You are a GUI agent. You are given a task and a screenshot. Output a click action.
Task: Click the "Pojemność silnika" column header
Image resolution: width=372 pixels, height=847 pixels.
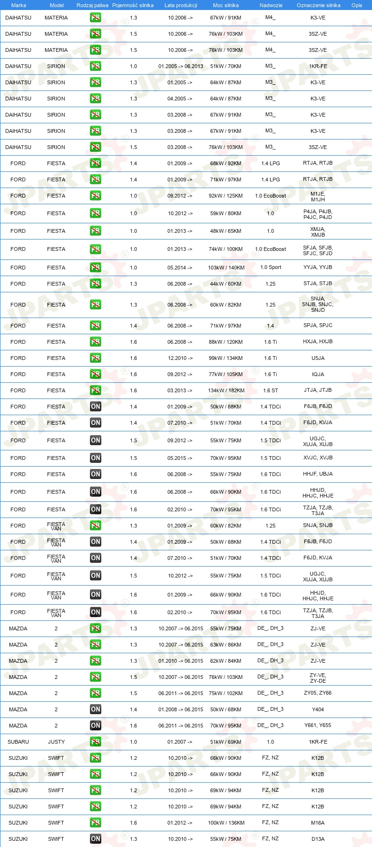click(133, 5)
